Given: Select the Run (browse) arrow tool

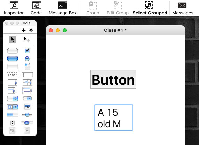Looking at the screenshot, I should [13, 39].
